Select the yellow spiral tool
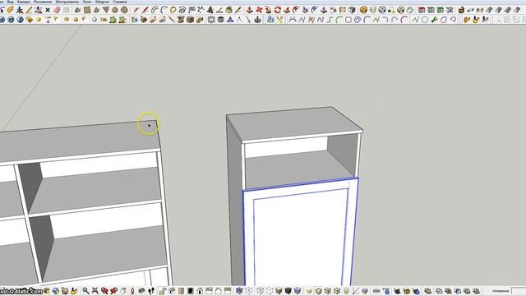 pos(173,10)
